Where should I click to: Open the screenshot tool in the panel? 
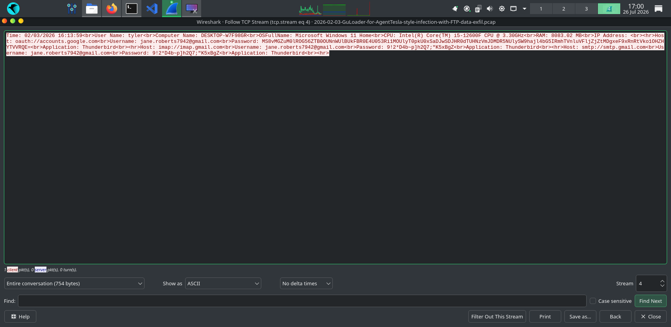coord(192,9)
